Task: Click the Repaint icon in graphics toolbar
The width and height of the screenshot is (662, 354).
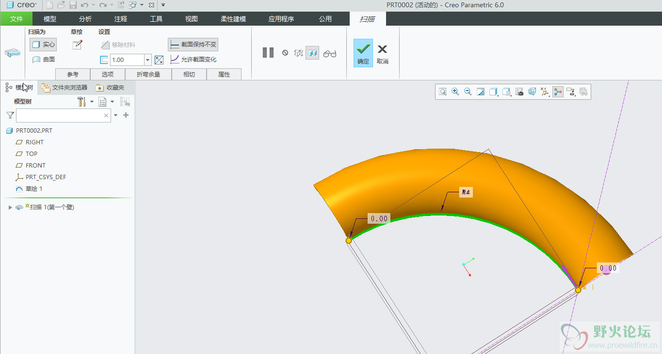Action: pyautogui.click(x=481, y=92)
